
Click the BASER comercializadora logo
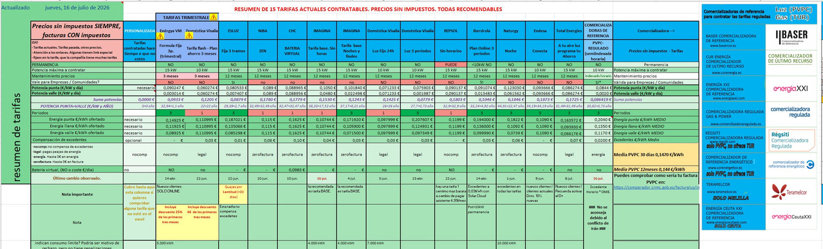(x=791, y=37)
